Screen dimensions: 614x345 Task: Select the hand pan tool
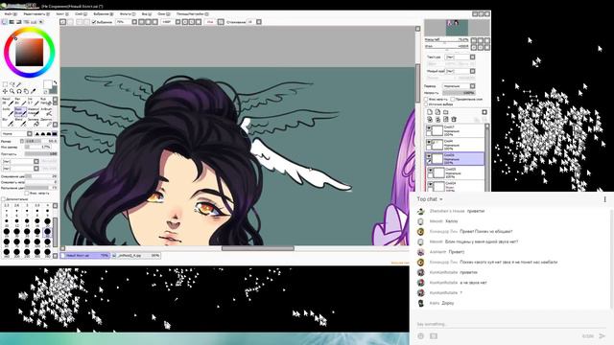(26, 91)
